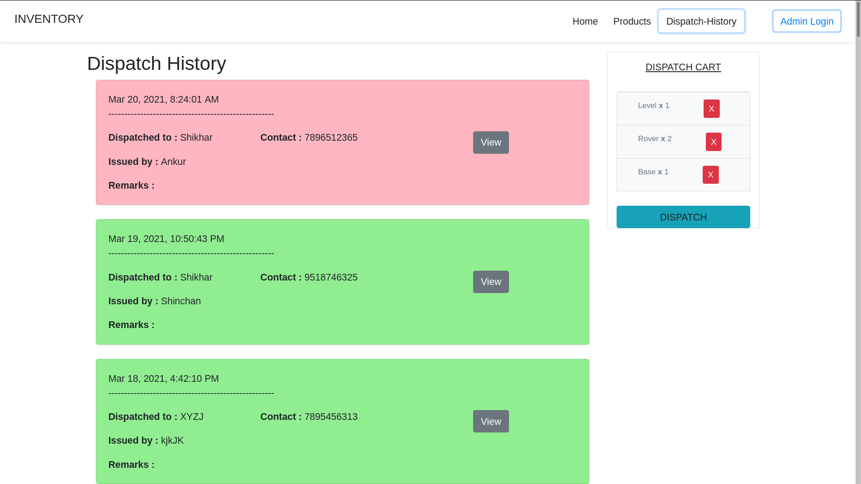This screenshot has width=861, height=484.
Task: Click 'Base x 1' cart entry text
Action: pyautogui.click(x=653, y=172)
